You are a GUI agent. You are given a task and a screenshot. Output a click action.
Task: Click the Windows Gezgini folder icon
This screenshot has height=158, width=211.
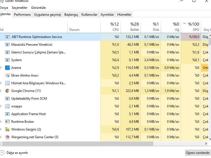[7, 129]
